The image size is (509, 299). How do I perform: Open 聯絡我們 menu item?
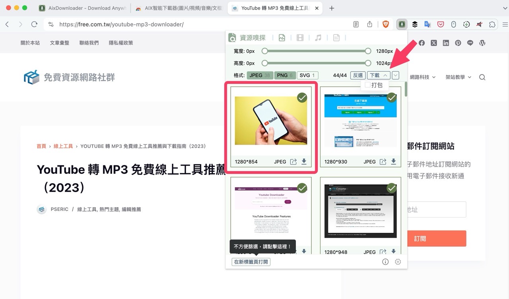[x=89, y=43]
